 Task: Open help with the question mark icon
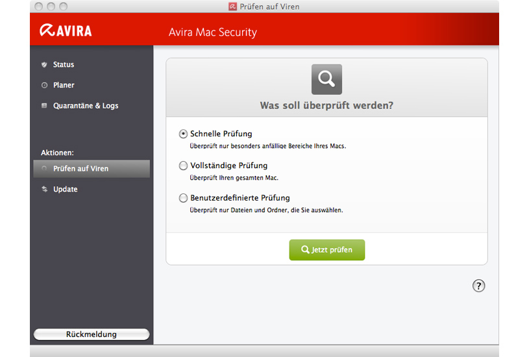point(478,286)
